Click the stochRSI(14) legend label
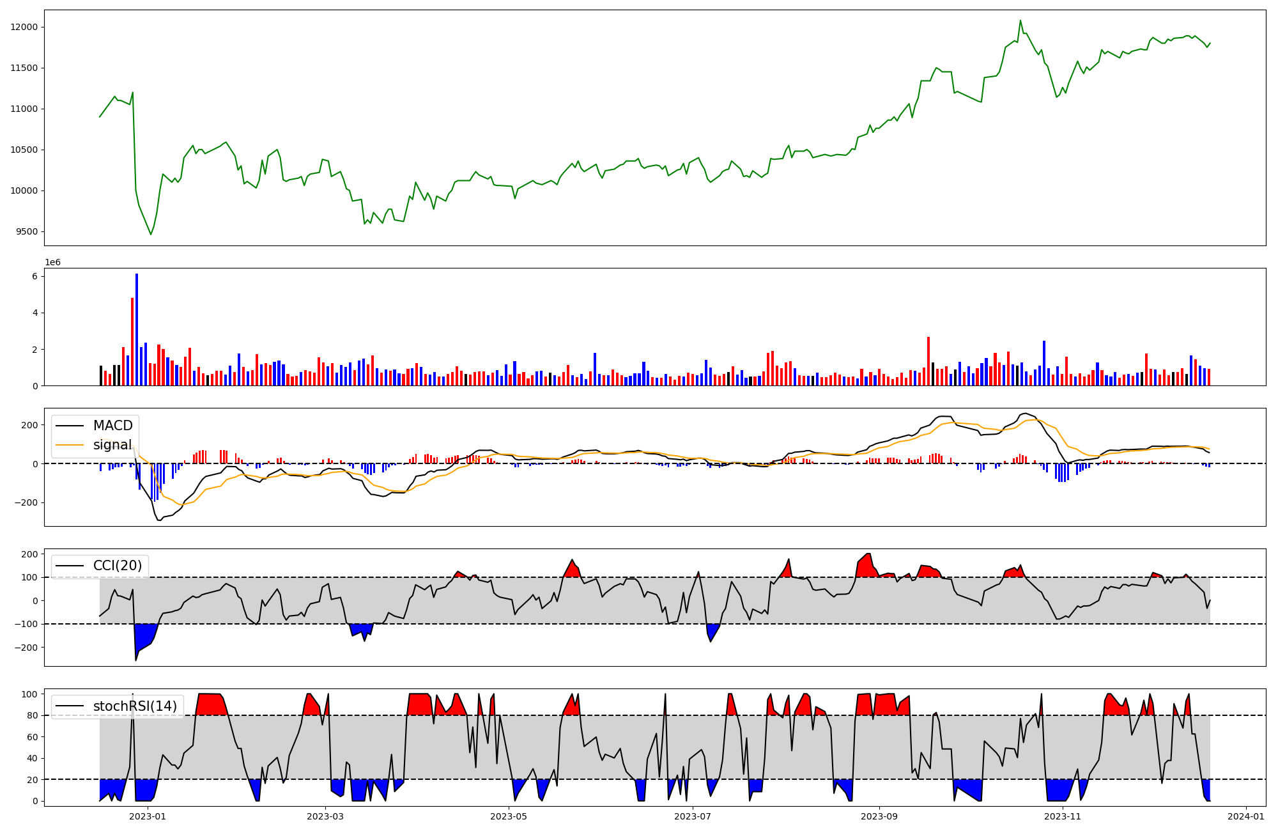 134,706
